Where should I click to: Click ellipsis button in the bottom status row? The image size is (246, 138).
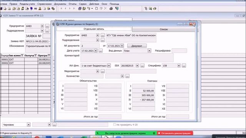[x=54, y=125]
